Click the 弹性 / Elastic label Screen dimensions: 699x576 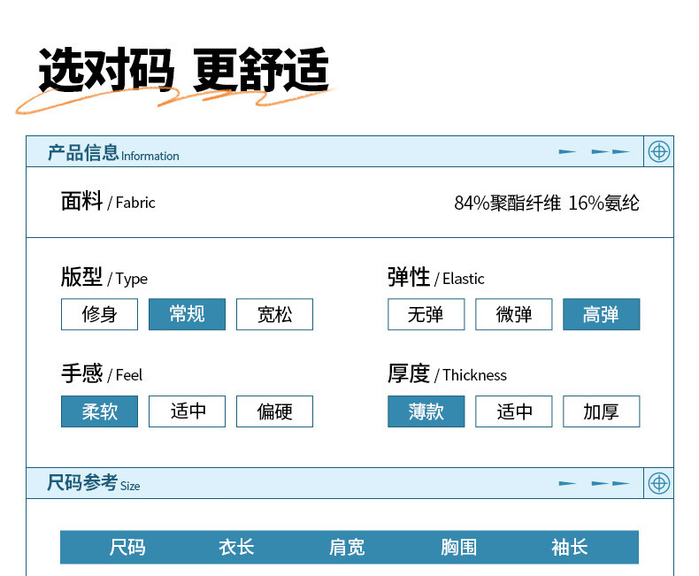436,277
